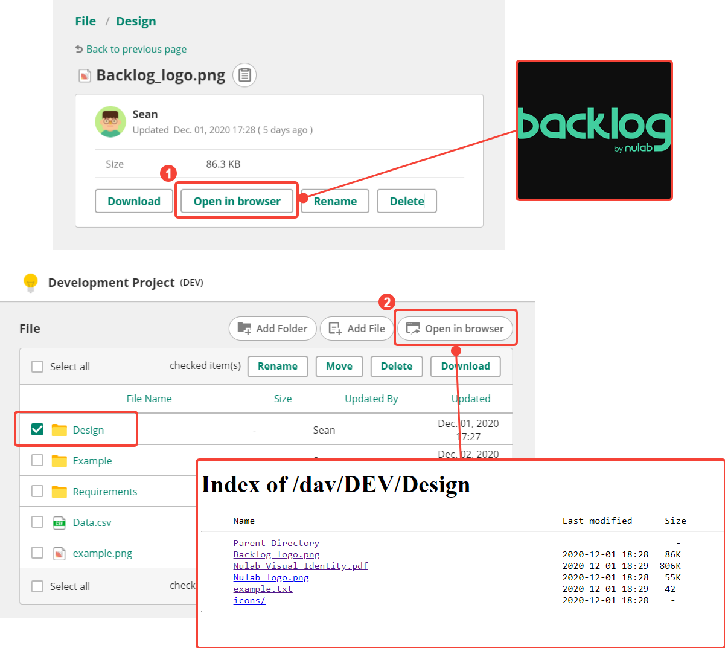This screenshot has width=725, height=648.
Task: Go back to previous page
Action: tap(131, 49)
